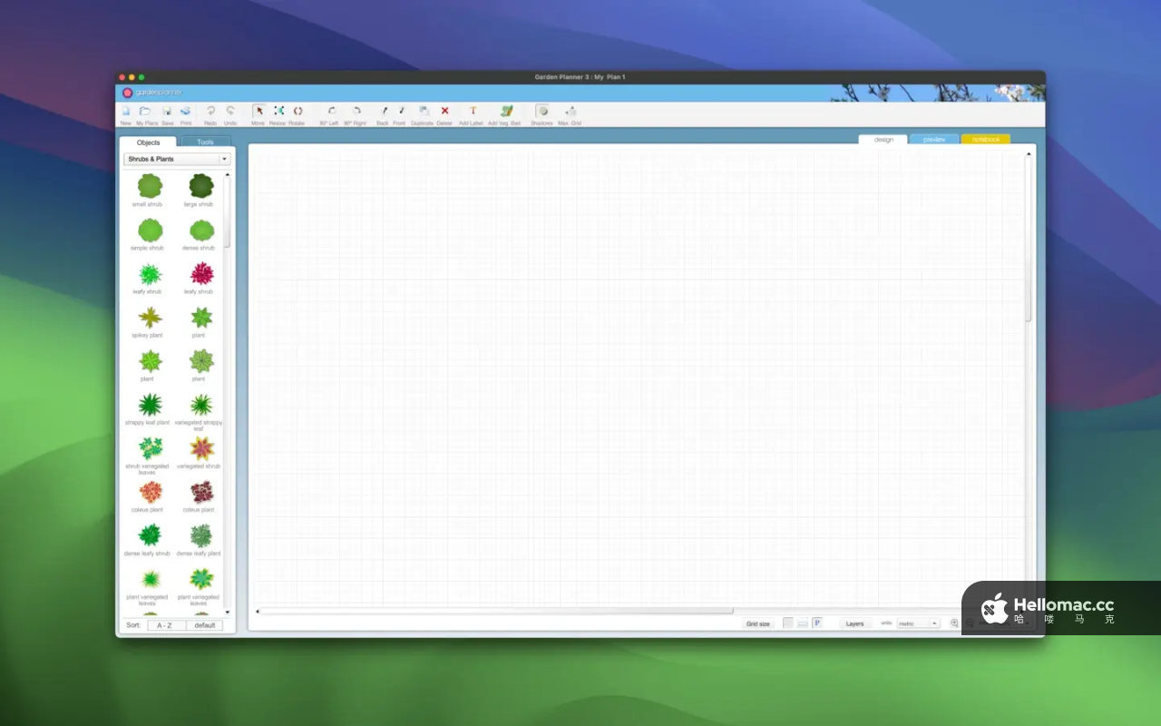Screen dimensions: 1161x726
Task: Rotate selection 90° Left
Action: (x=331, y=111)
